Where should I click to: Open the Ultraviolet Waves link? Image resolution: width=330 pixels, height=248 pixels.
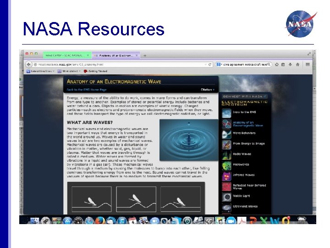tap(245, 206)
